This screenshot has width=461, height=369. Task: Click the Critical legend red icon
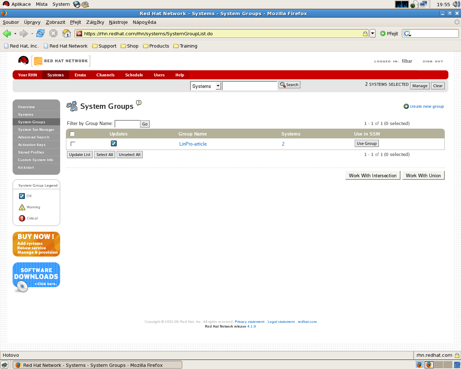pos(22,218)
